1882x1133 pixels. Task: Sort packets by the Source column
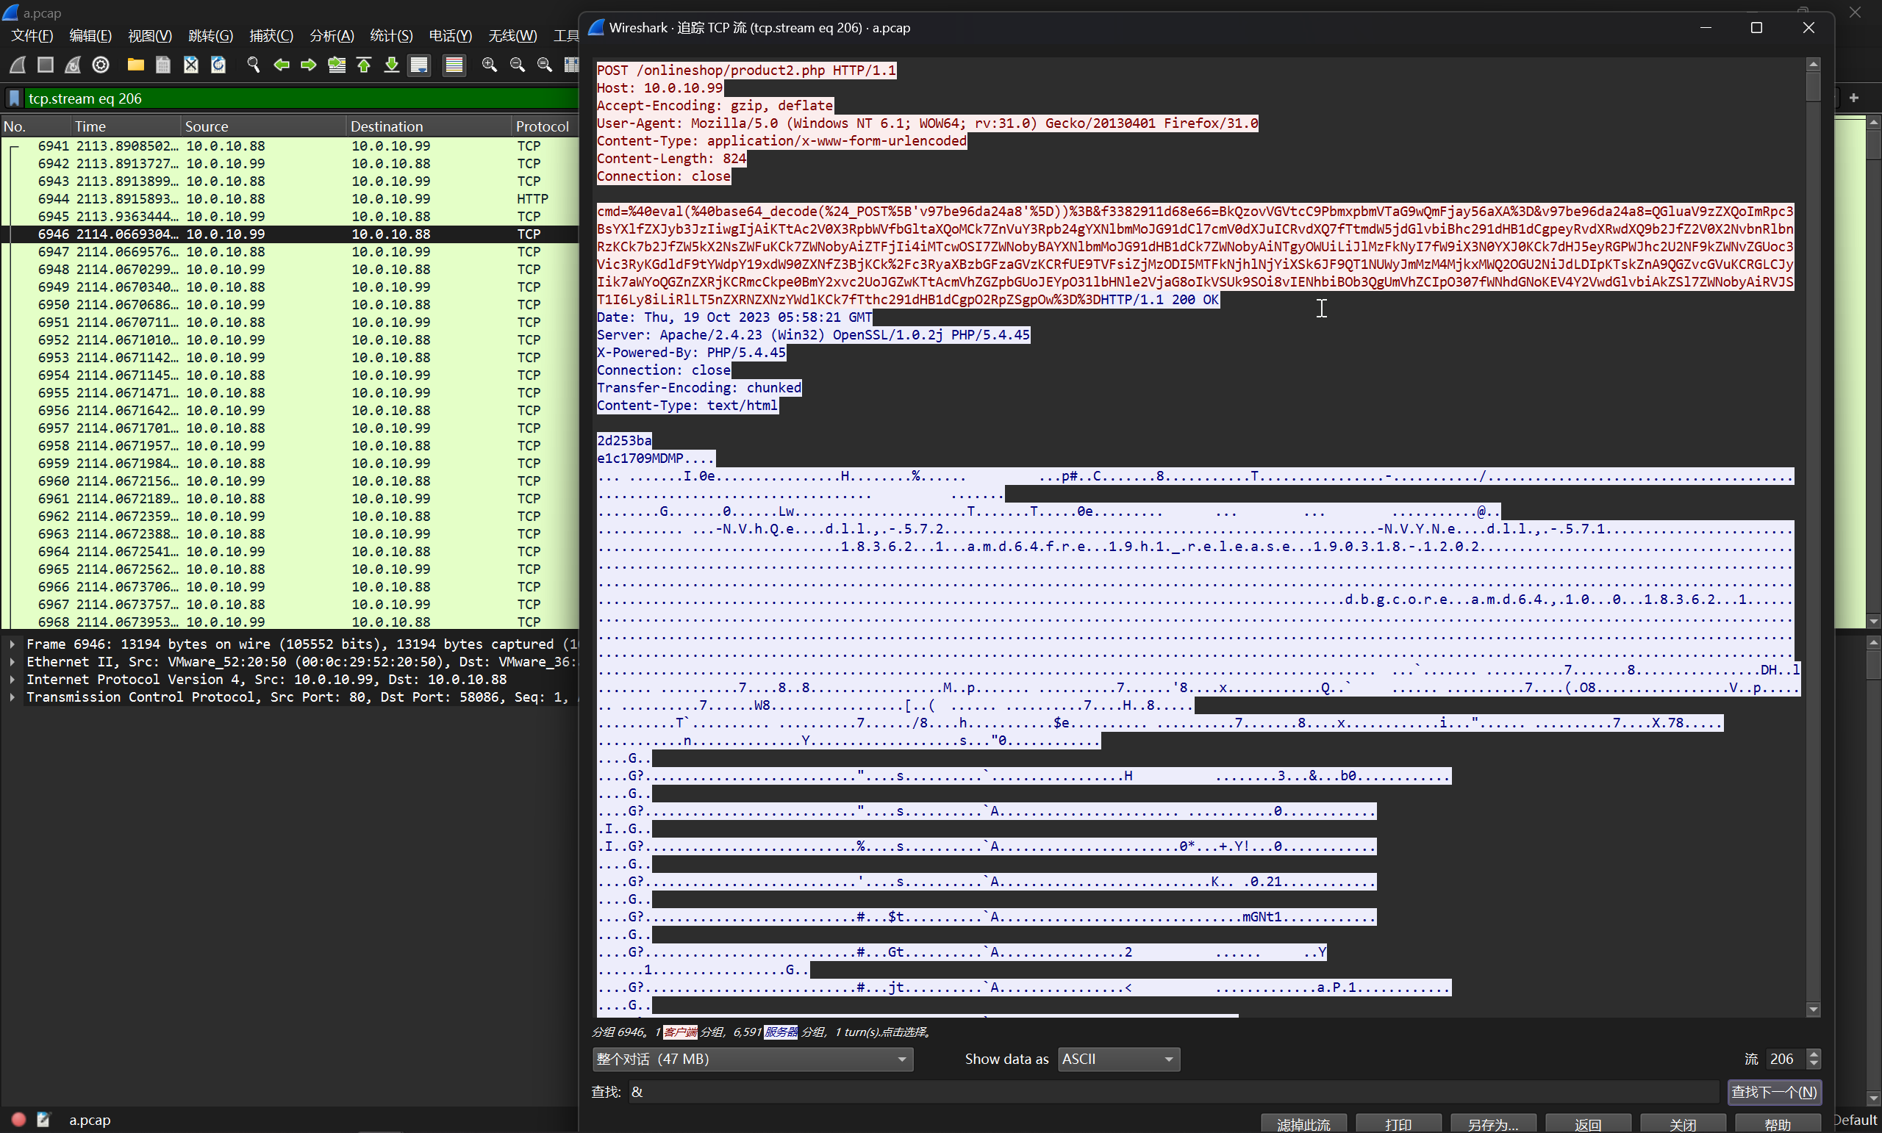point(263,126)
